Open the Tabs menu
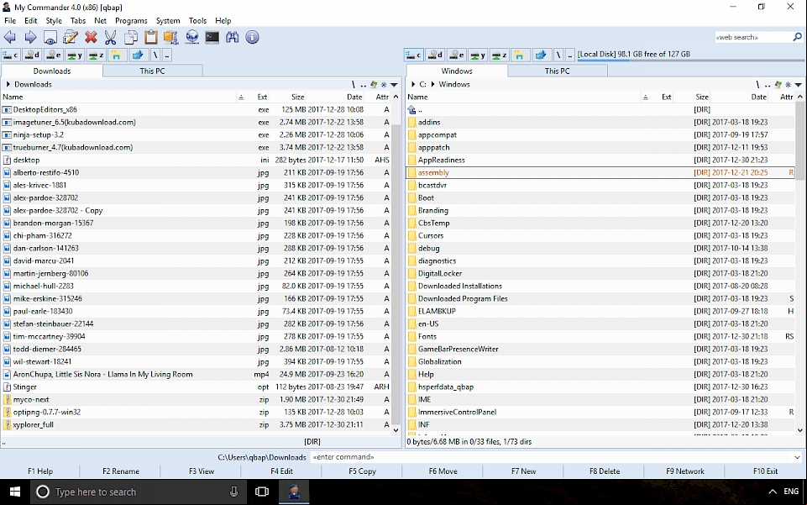 [x=78, y=21]
